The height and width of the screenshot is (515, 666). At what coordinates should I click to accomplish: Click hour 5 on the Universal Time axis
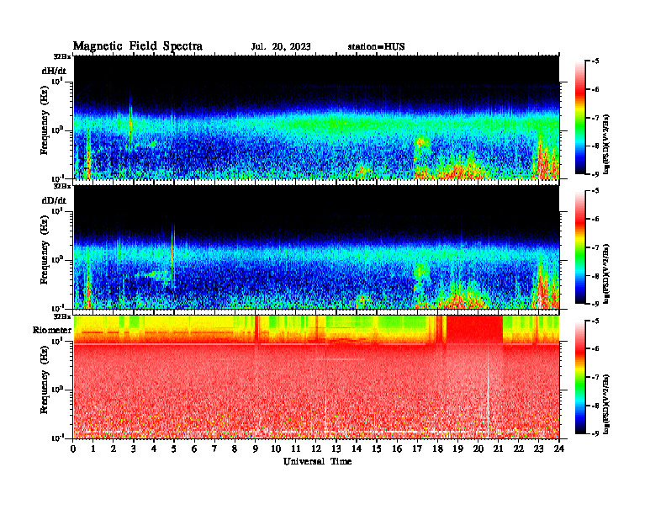(x=174, y=449)
